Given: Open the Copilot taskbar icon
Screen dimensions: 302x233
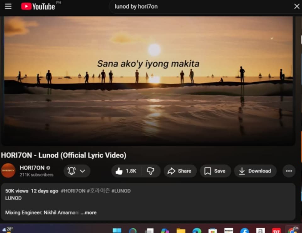Looking at the screenshot, I should 165,230.
